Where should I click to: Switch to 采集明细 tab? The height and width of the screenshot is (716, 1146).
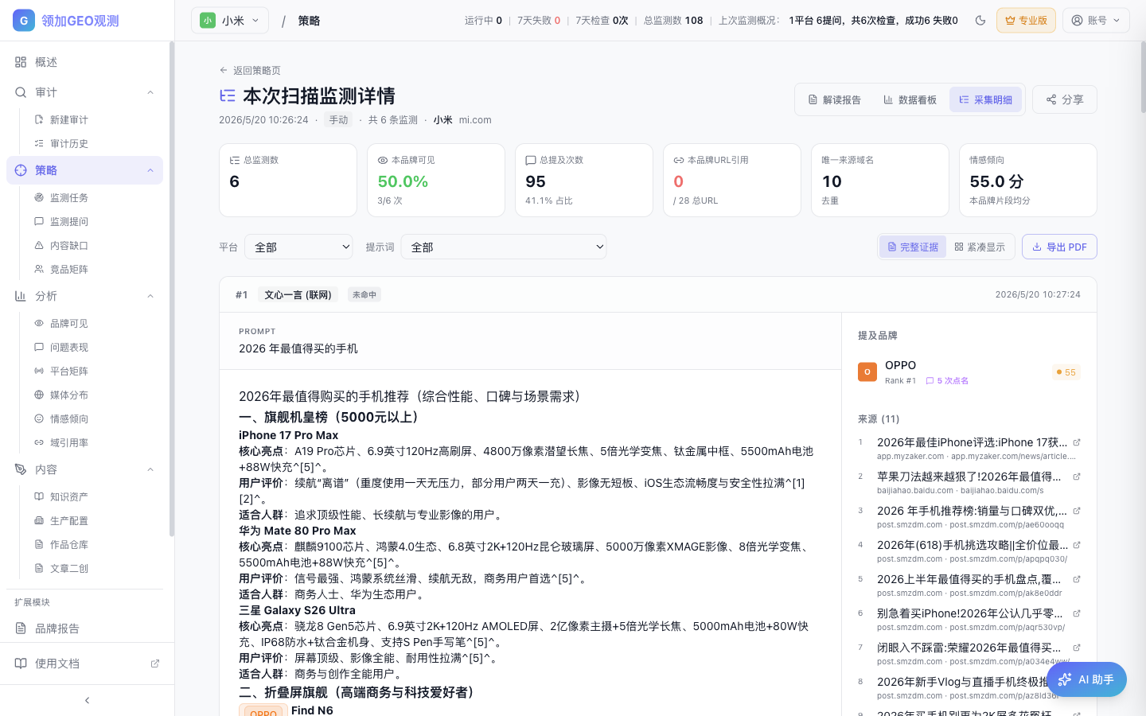(985, 99)
